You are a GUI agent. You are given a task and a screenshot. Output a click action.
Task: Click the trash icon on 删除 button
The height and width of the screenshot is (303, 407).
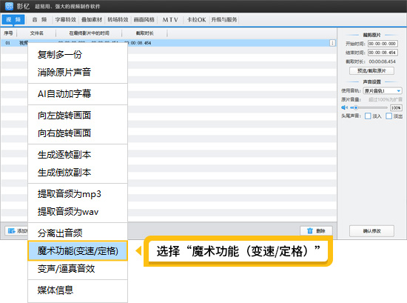pos(310,230)
